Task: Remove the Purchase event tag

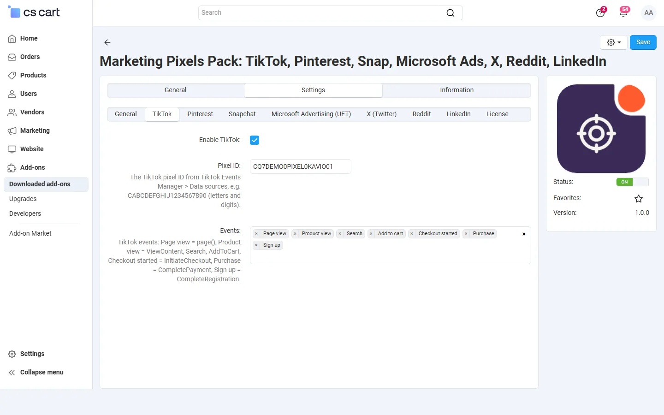Action: click(x=466, y=234)
